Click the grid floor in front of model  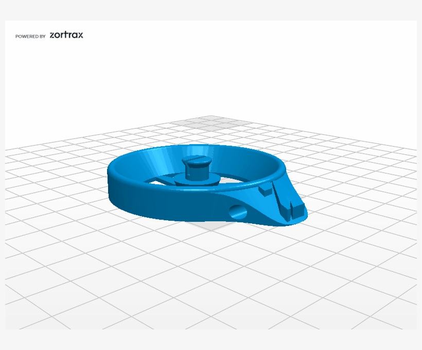pos(210,269)
